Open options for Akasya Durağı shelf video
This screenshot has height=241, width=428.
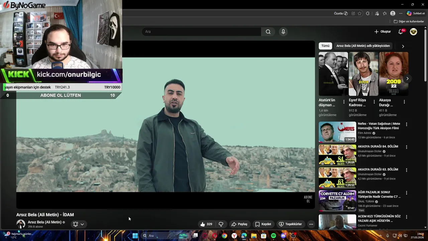pos(404,102)
